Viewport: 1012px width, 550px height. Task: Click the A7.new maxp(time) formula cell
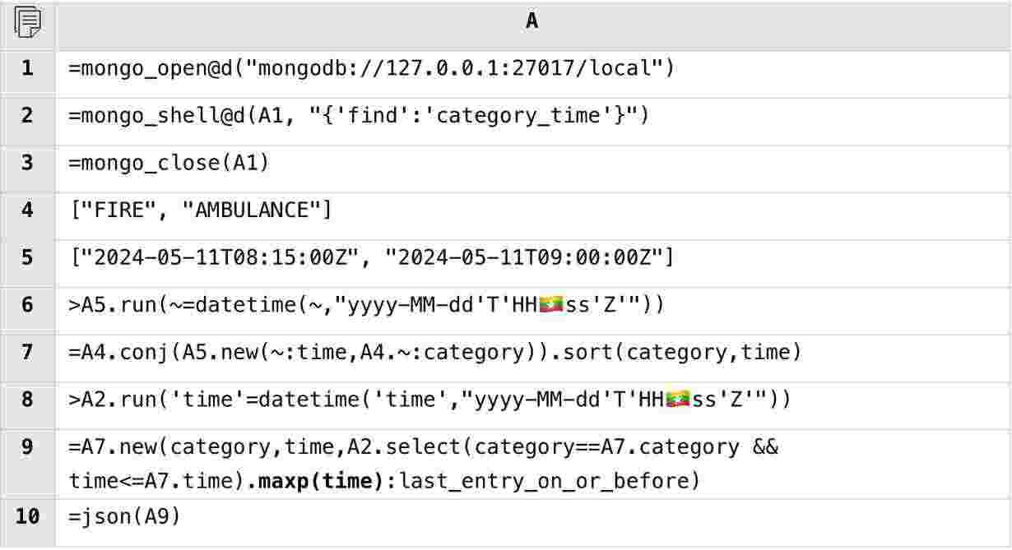click(x=423, y=463)
